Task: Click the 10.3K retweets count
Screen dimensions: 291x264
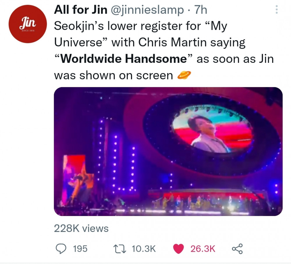Action: point(144,249)
